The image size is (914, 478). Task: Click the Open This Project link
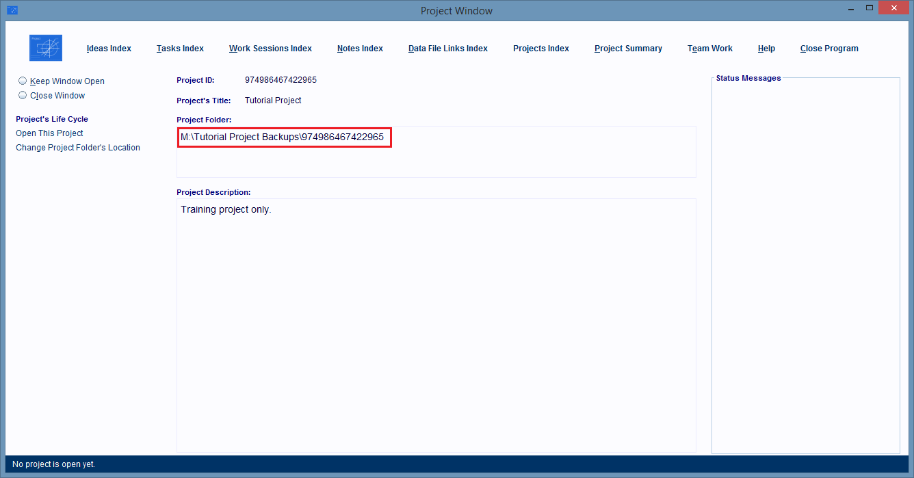(49, 133)
